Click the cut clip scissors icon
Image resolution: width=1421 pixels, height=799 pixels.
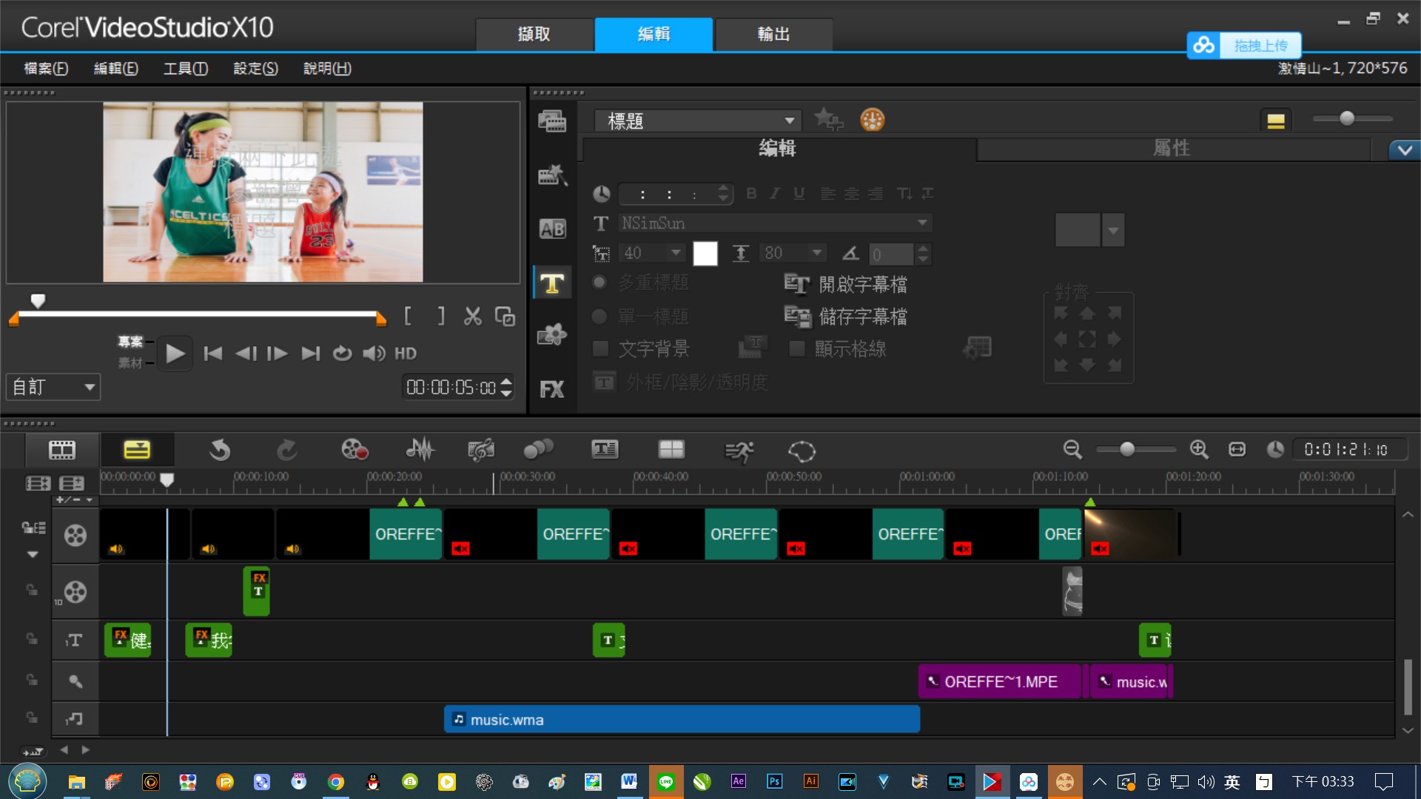(x=472, y=317)
